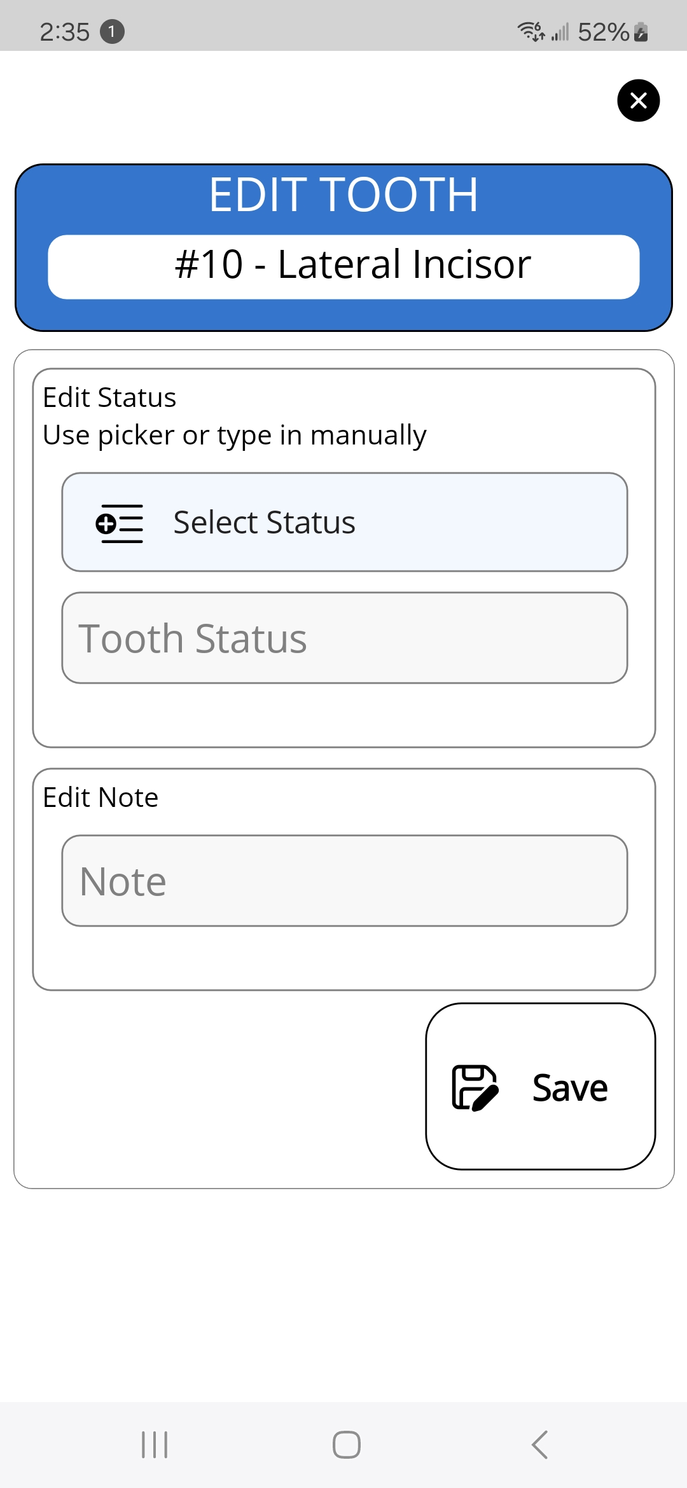Viewport: 687px width, 1488px height.
Task: Tap the EDIT TOOTH header text
Action: tap(343, 195)
